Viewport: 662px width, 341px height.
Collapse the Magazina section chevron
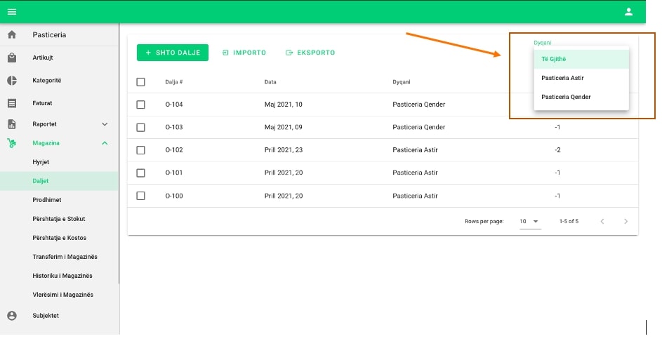105,143
